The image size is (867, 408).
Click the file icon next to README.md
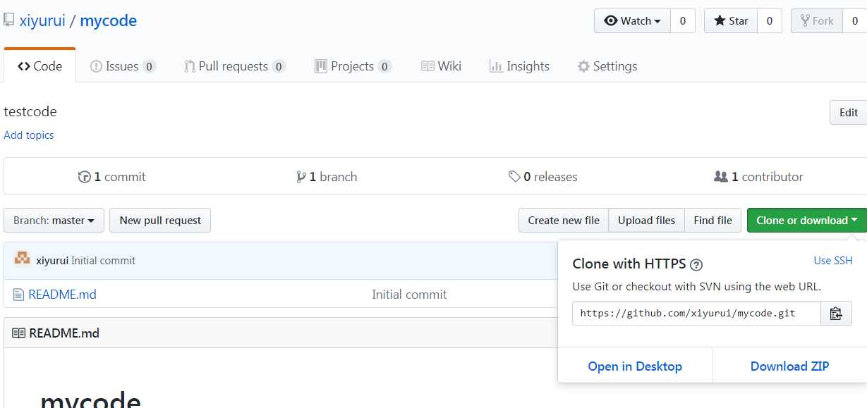point(19,295)
